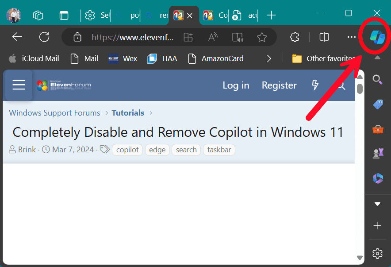
Task: Select the edge tag
Action: click(157, 150)
